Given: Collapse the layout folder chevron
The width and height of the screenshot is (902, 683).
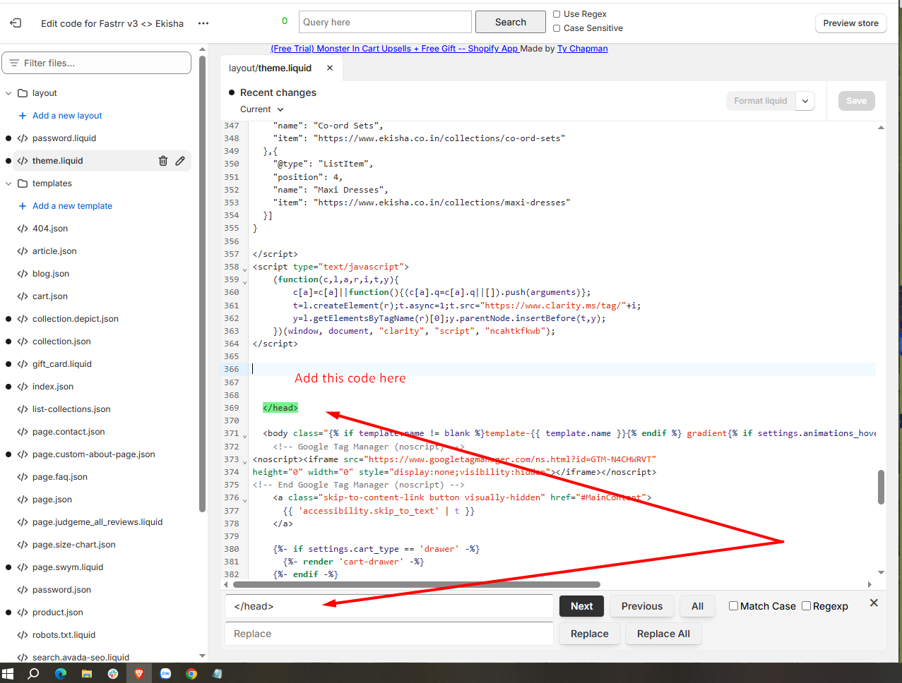Looking at the screenshot, I should click(8, 93).
